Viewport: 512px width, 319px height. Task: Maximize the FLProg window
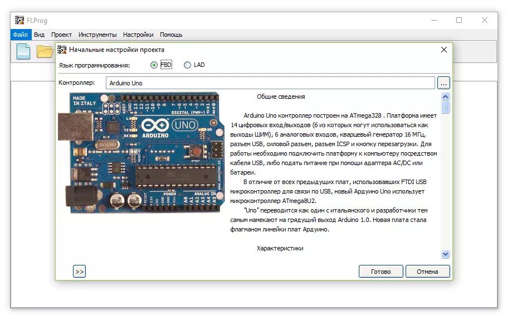[x=459, y=20]
